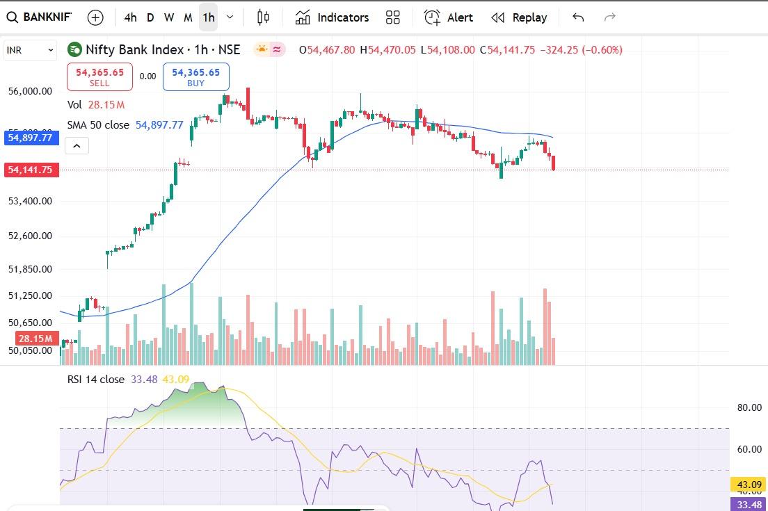Click the 54,365.65 SELL button
Viewport: 768px width, 511px height.
point(99,77)
